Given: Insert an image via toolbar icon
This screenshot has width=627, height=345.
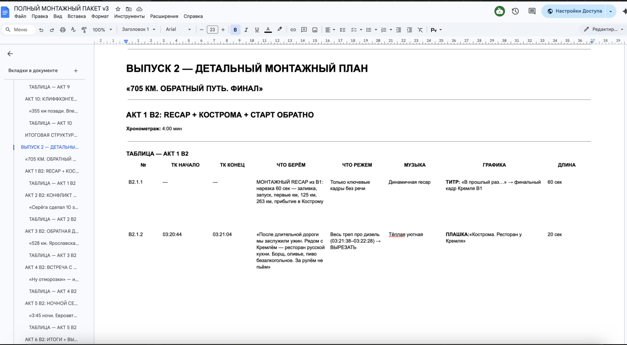Looking at the screenshot, I should coord(315,29).
